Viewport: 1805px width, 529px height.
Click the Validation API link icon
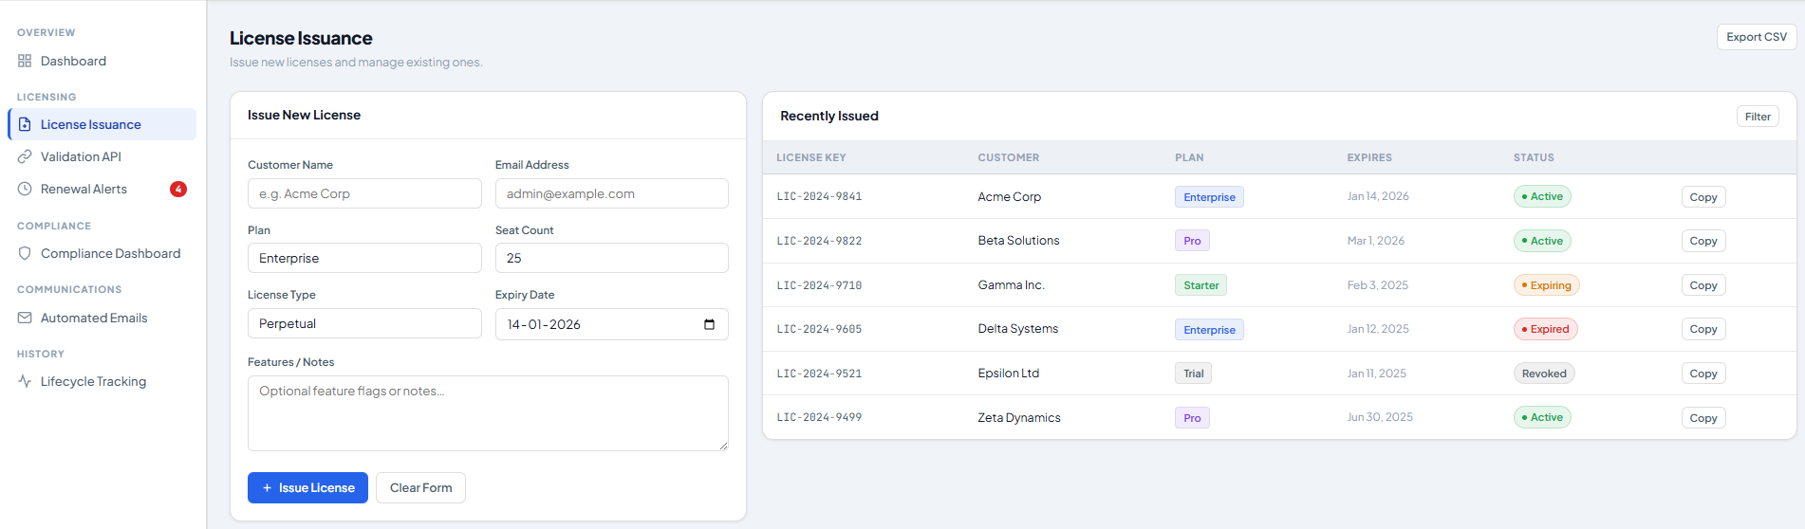click(25, 156)
